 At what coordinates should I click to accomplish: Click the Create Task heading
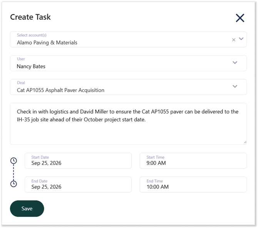point(30,17)
